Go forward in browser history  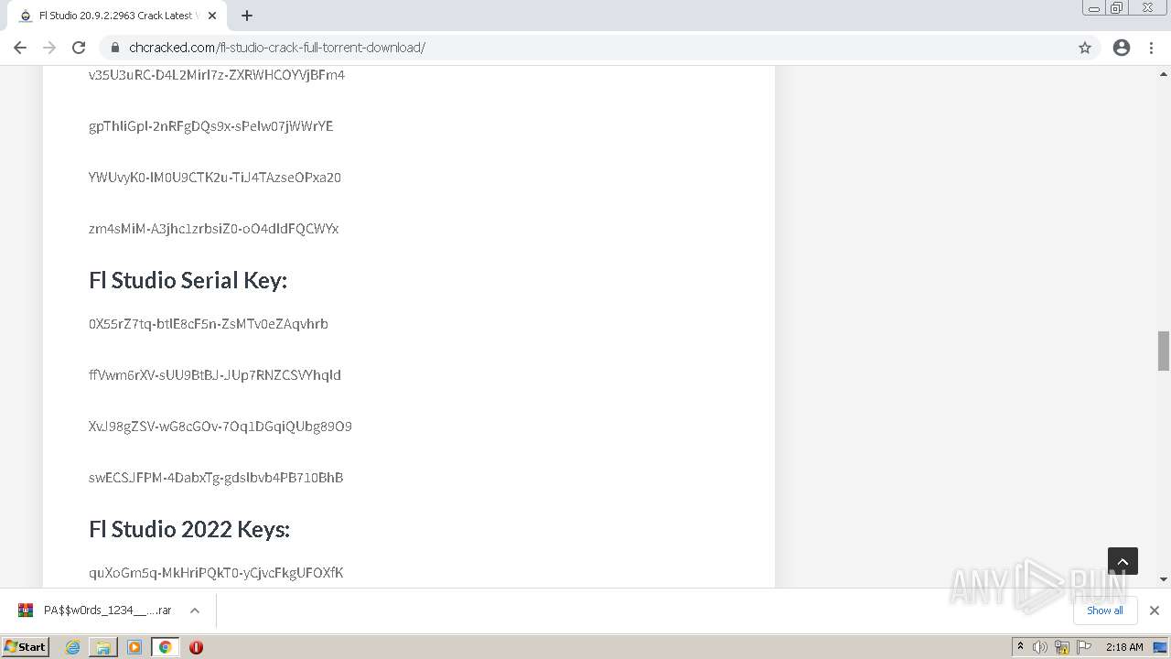pos(49,48)
